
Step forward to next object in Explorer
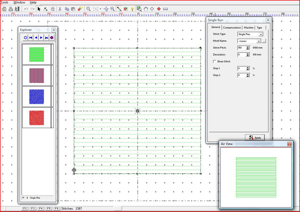coord(41,38)
